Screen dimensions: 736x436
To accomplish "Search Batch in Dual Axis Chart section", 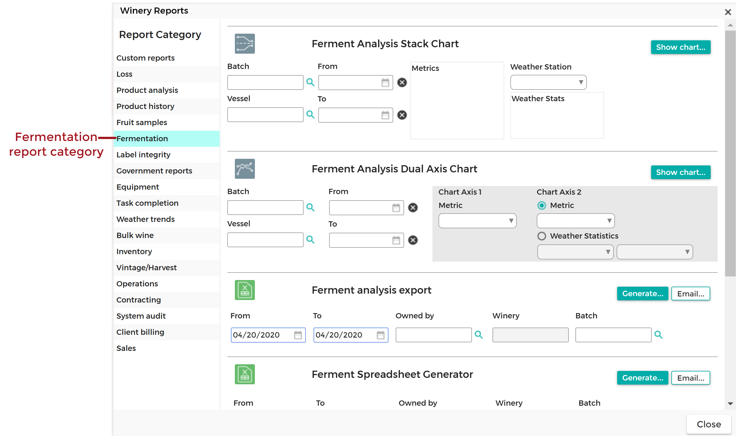I will [310, 207].
